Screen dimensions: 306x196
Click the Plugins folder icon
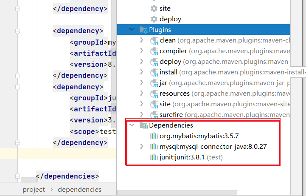143,30
